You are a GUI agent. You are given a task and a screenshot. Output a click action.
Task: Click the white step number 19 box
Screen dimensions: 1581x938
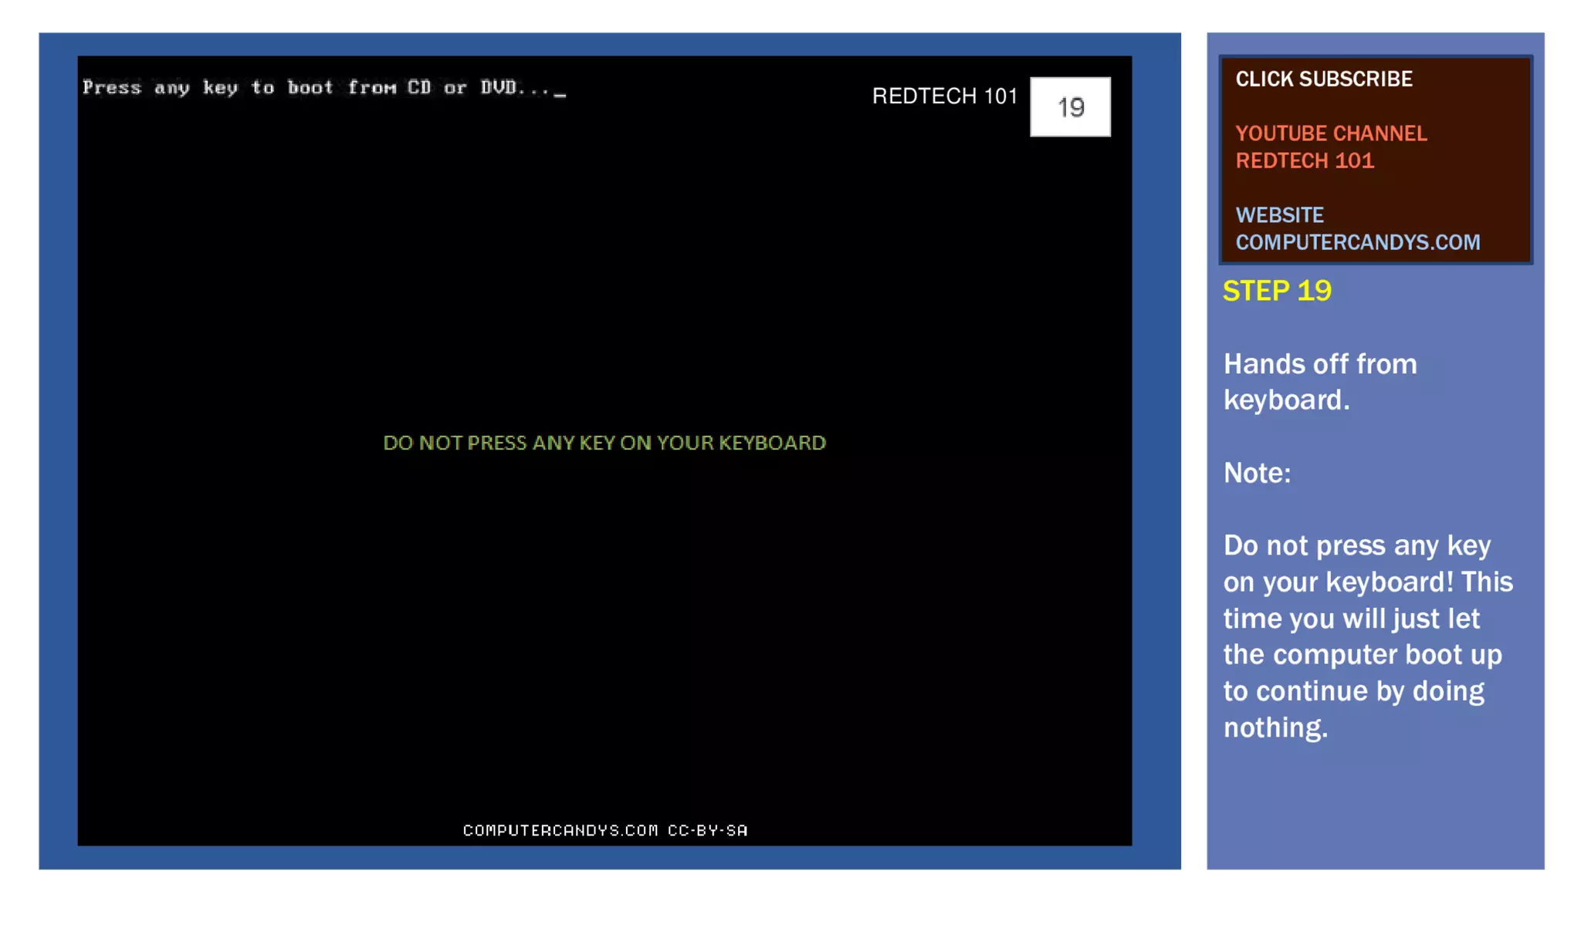click(1070, 107)
